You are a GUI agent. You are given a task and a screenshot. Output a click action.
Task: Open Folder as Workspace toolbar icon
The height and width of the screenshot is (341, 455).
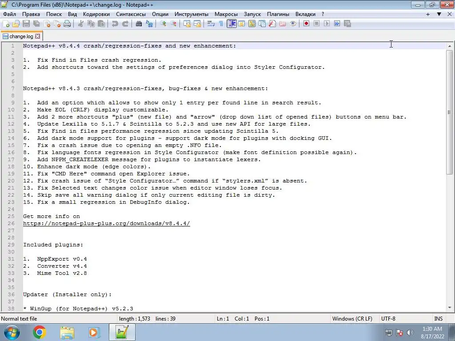tap(283, 24)
